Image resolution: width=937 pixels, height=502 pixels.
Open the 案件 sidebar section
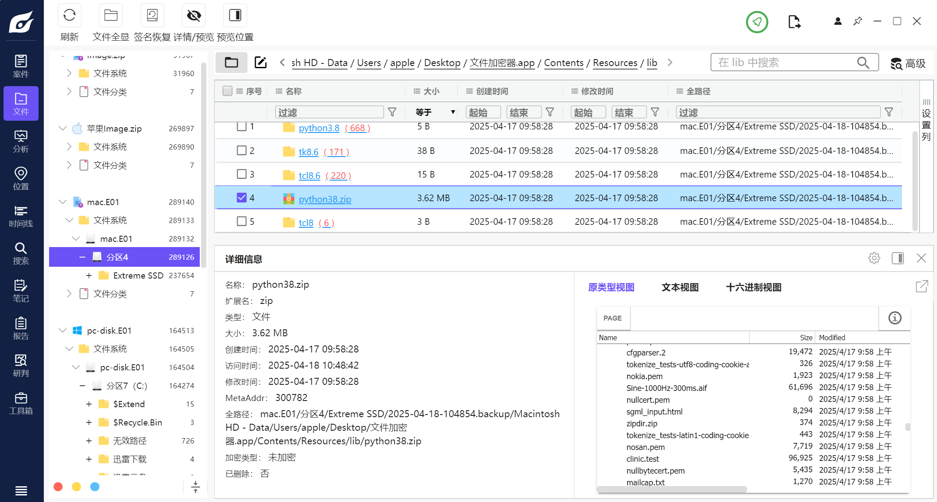tap(21, 66)
